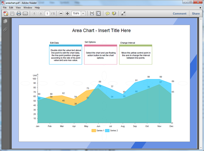Zoom out with the minus button

click(x=61, y=14)
